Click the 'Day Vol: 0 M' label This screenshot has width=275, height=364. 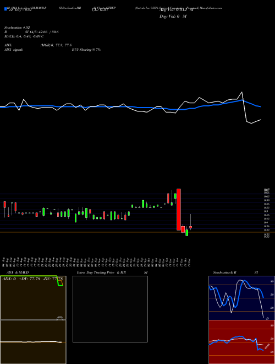173,17
